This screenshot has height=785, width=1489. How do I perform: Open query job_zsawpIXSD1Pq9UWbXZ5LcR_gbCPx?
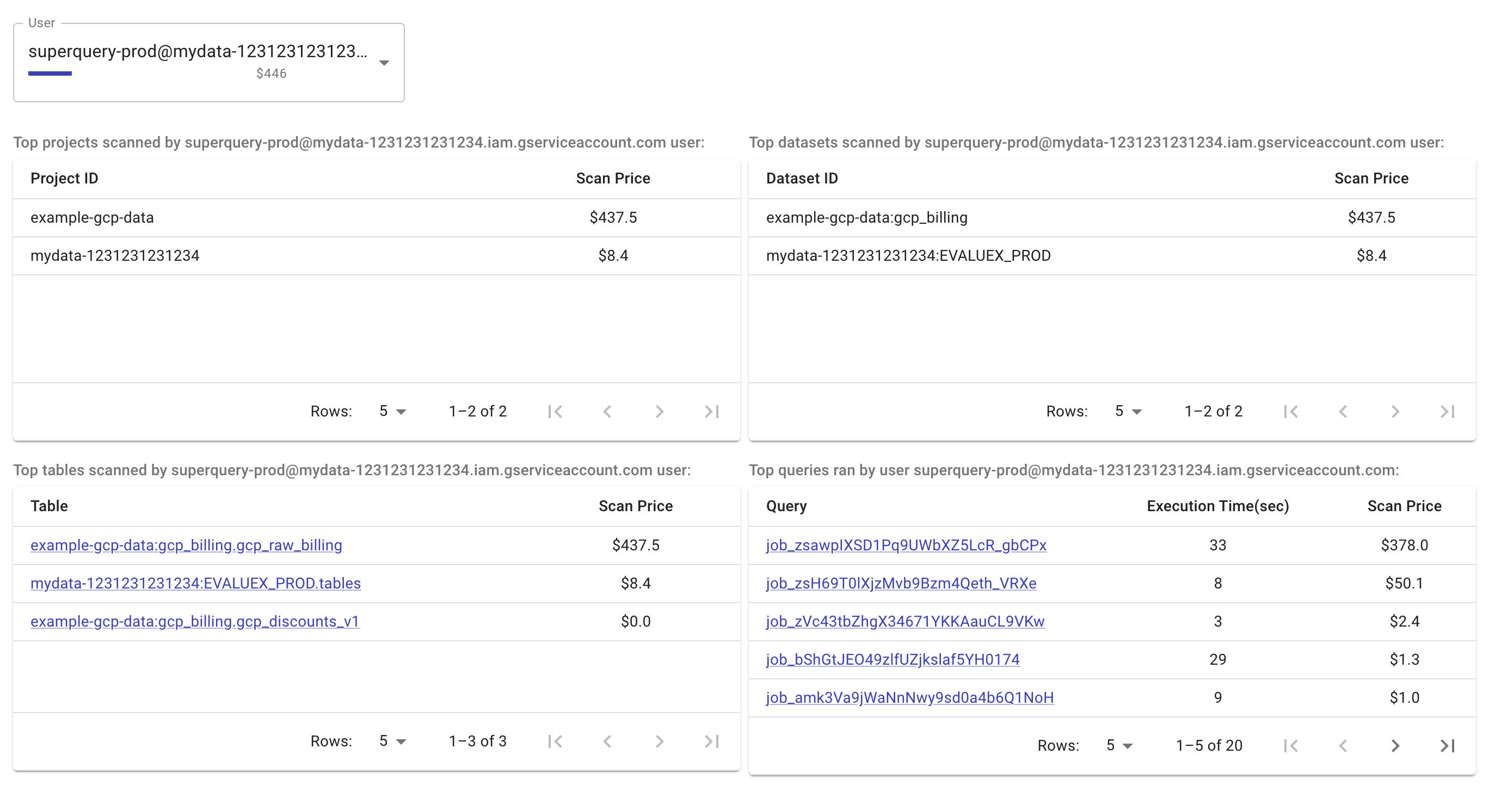pyautogui.click(x=905, y=544)
